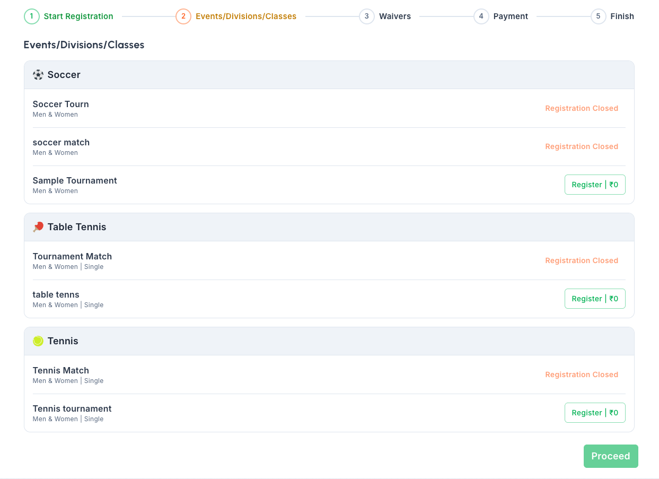Click Registration Closed for Soccer Tourn
The height and width of the screenshot is (479, 659).
[581, 108]
